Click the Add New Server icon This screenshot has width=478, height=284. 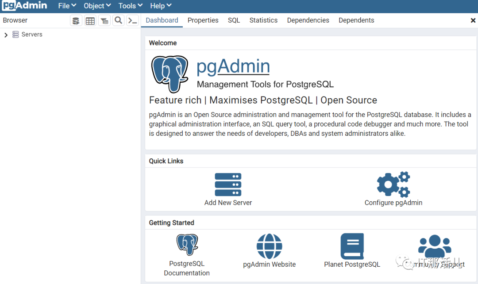coord(228,184)
